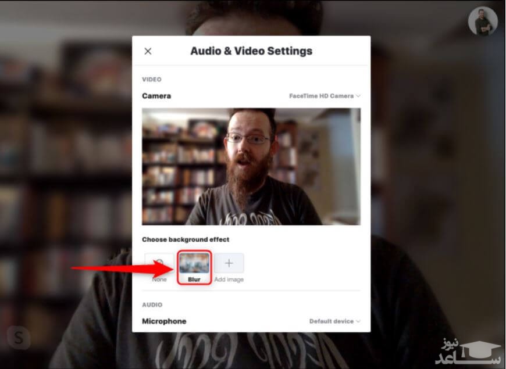Click the Camera setting label
Viewport: 506px width, 369px height.
[156, 96]
